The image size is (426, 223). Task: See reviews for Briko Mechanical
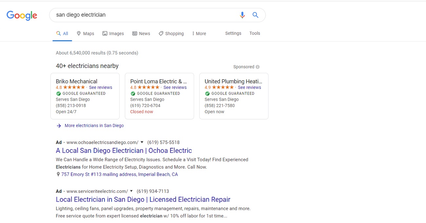[x=101, y=87]
